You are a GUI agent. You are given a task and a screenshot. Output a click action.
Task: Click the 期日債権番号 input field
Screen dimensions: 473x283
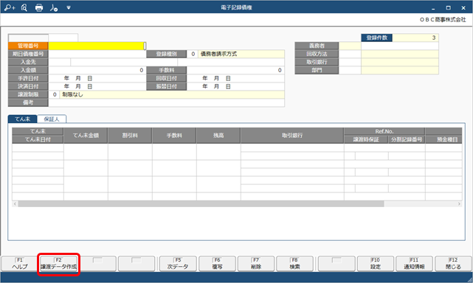coord(97,54)
